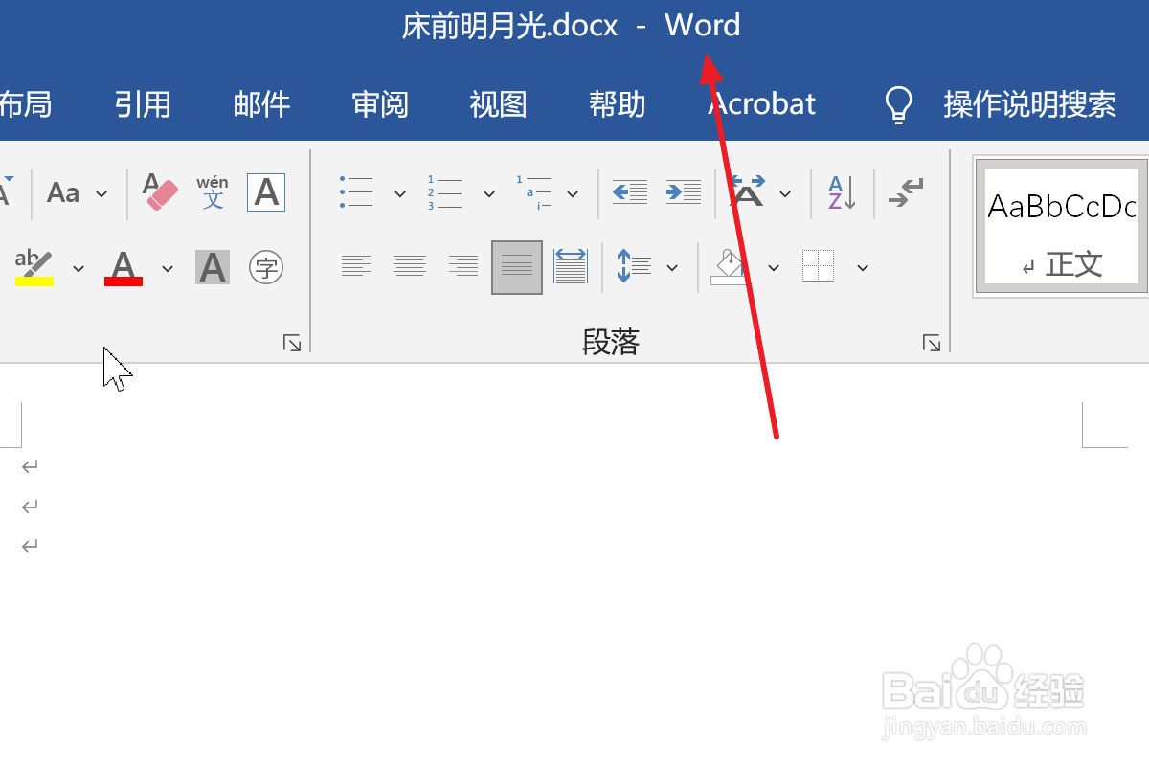1149x766 pixels.
Task: Open line and paragraph spacing
Action: coord(634,267)
